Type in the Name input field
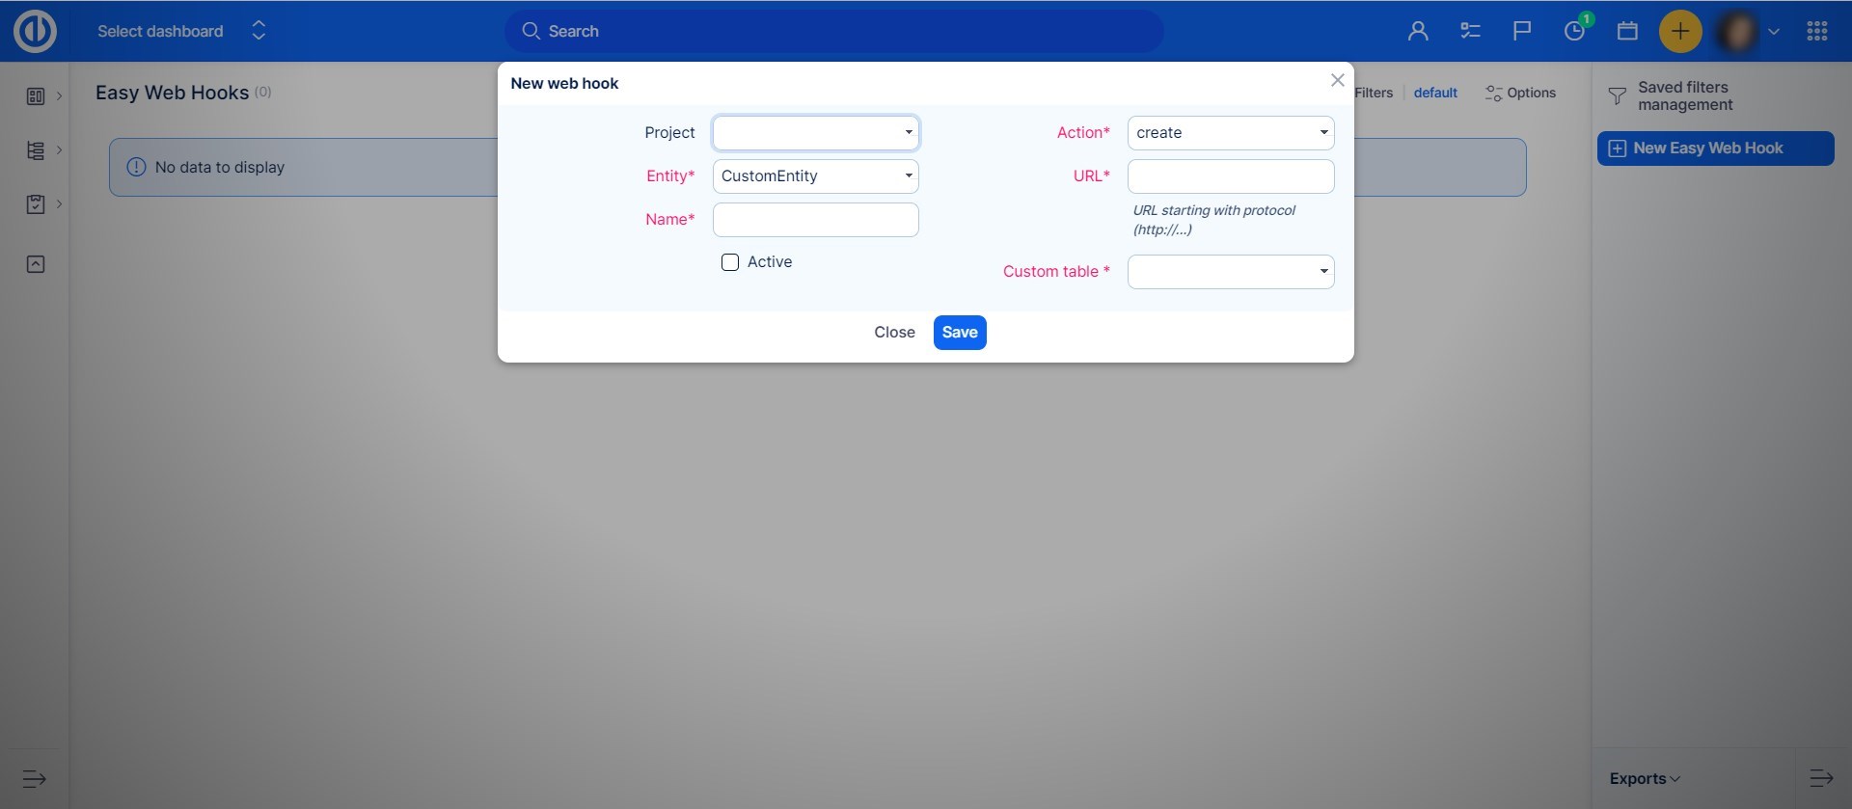 pos(815,220)
